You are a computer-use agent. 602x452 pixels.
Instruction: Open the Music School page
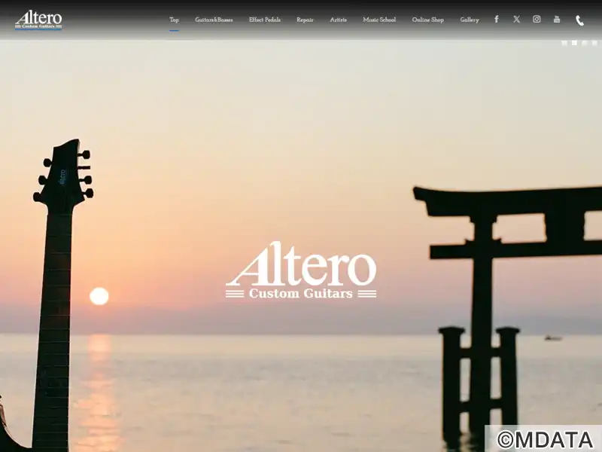pos(379,20)
